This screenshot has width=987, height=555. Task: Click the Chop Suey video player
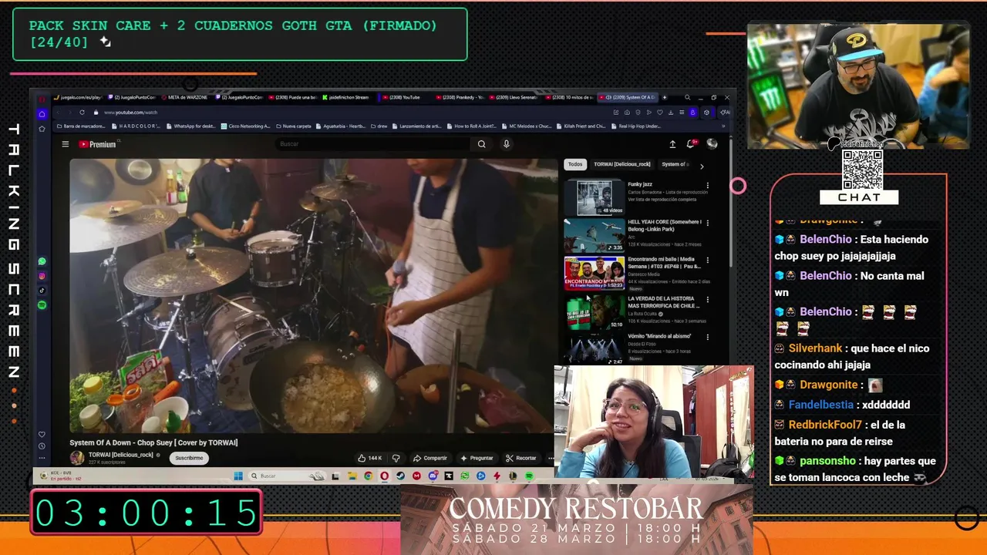click(x=312, y=295)
